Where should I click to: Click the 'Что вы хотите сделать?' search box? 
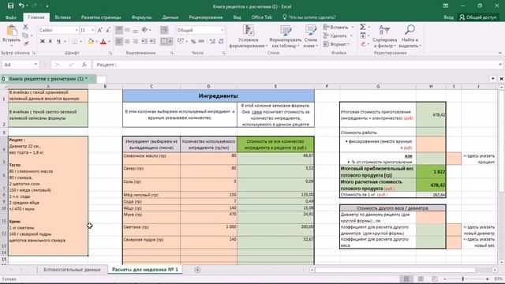309,17
